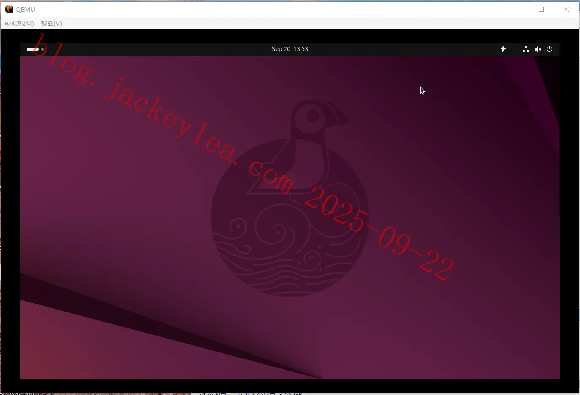This screenshot has width=580, height=395.
Task: Minimize the QEMU window
Action: 517,9
